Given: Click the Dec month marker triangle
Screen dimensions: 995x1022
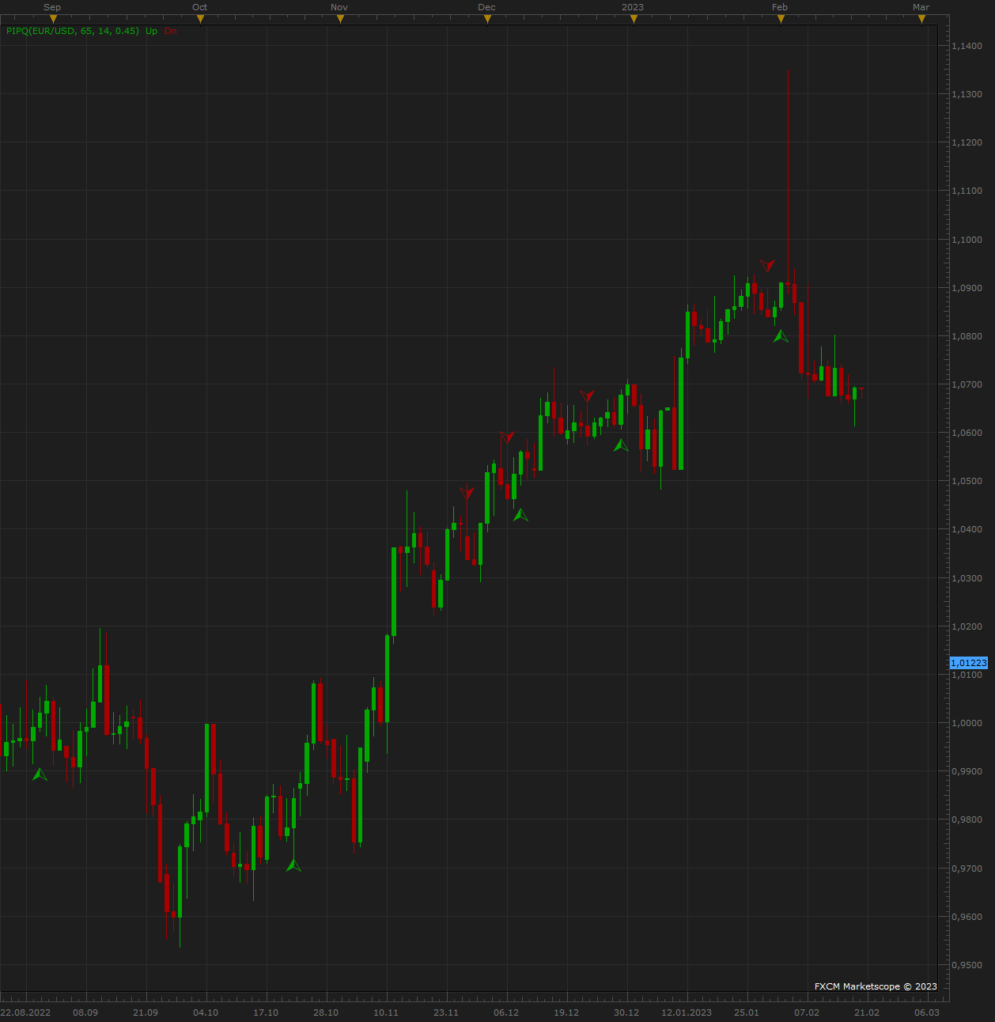Looking at the screenshot, I should (x=488, y=20).
